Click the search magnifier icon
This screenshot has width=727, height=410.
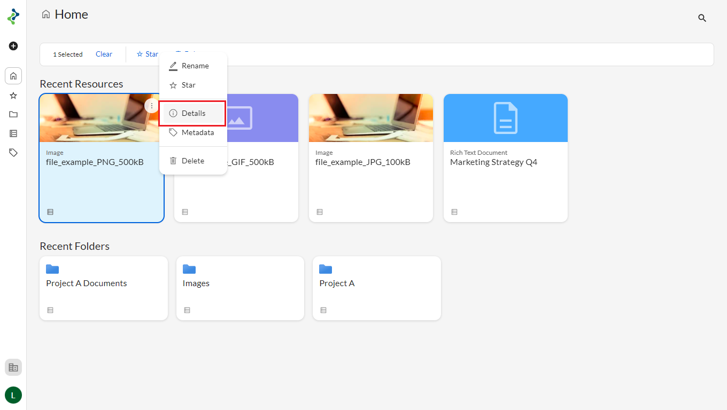[702, 18]
